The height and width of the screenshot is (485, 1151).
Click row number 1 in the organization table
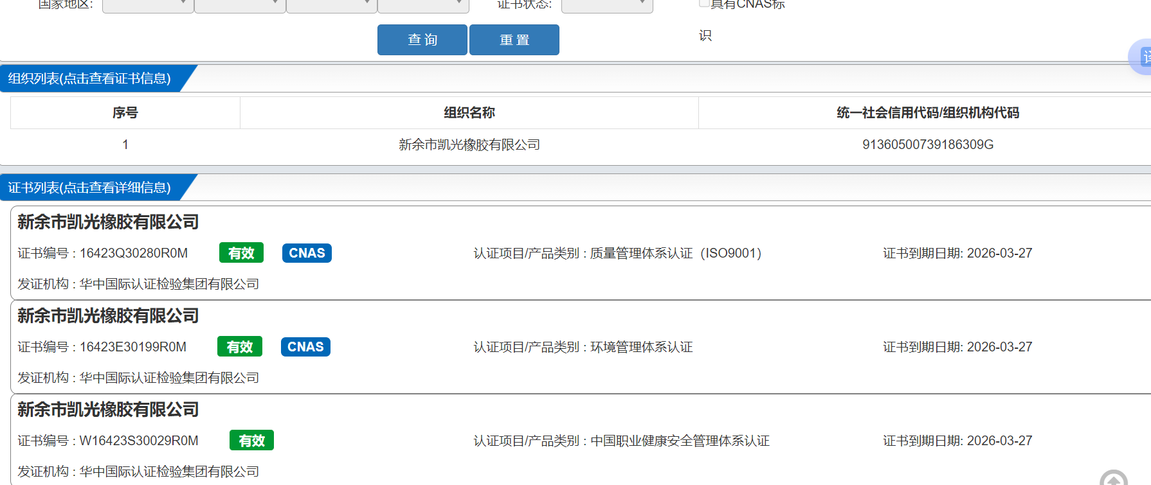click(x=125, y=145)
